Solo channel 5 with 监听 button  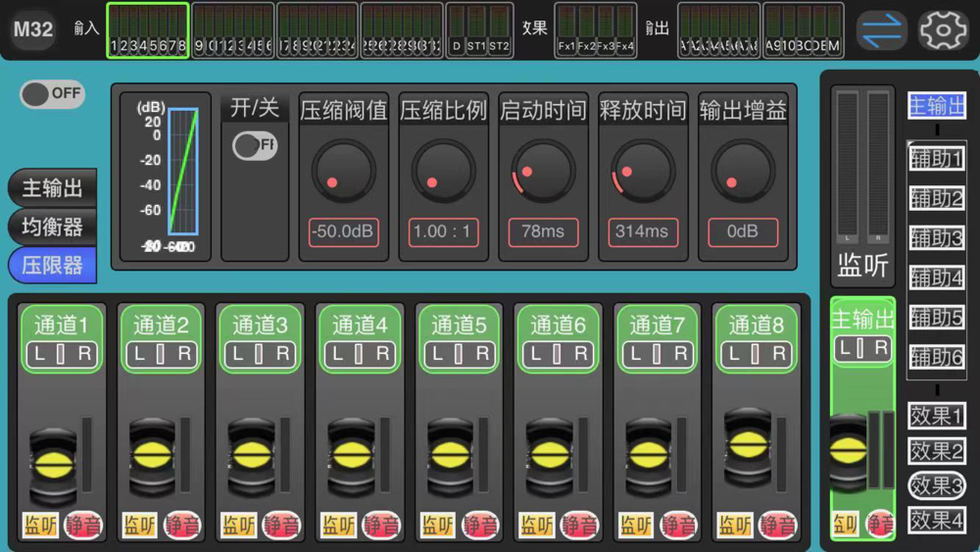pyautogui.click(x=437, y=526)
